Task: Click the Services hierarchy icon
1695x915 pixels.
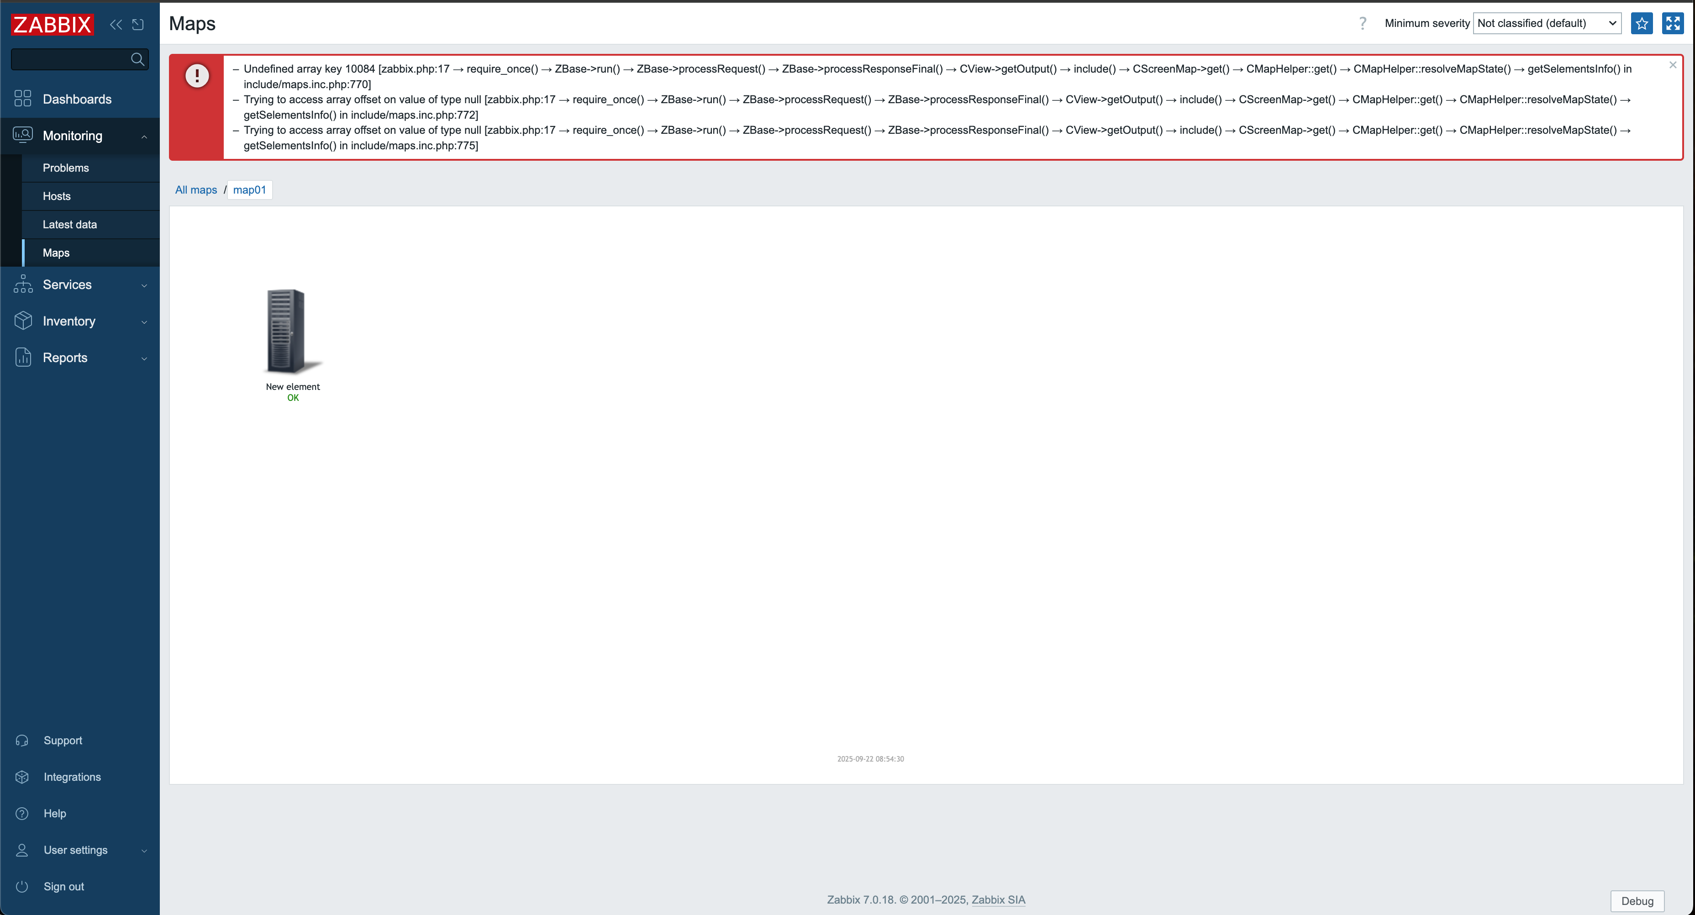Action: point(22,284)
